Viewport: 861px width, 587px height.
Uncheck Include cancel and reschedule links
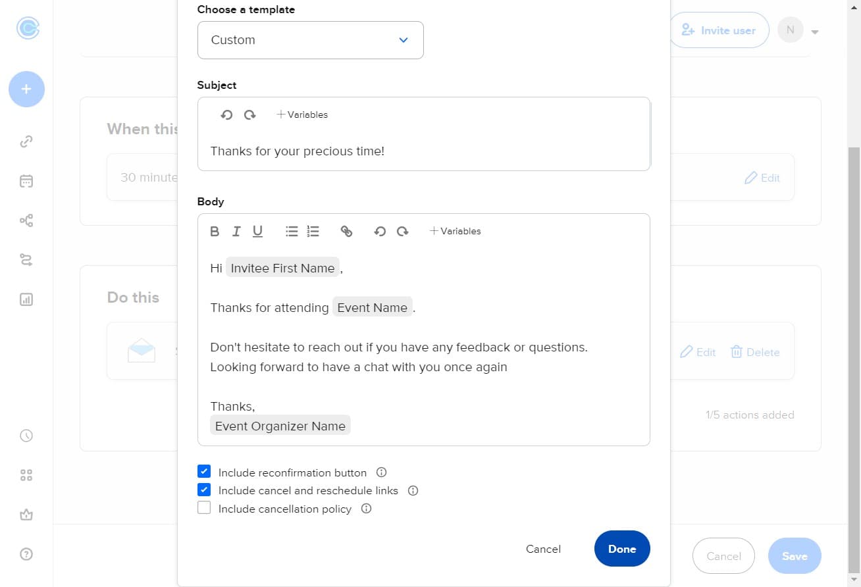(204, 490)
